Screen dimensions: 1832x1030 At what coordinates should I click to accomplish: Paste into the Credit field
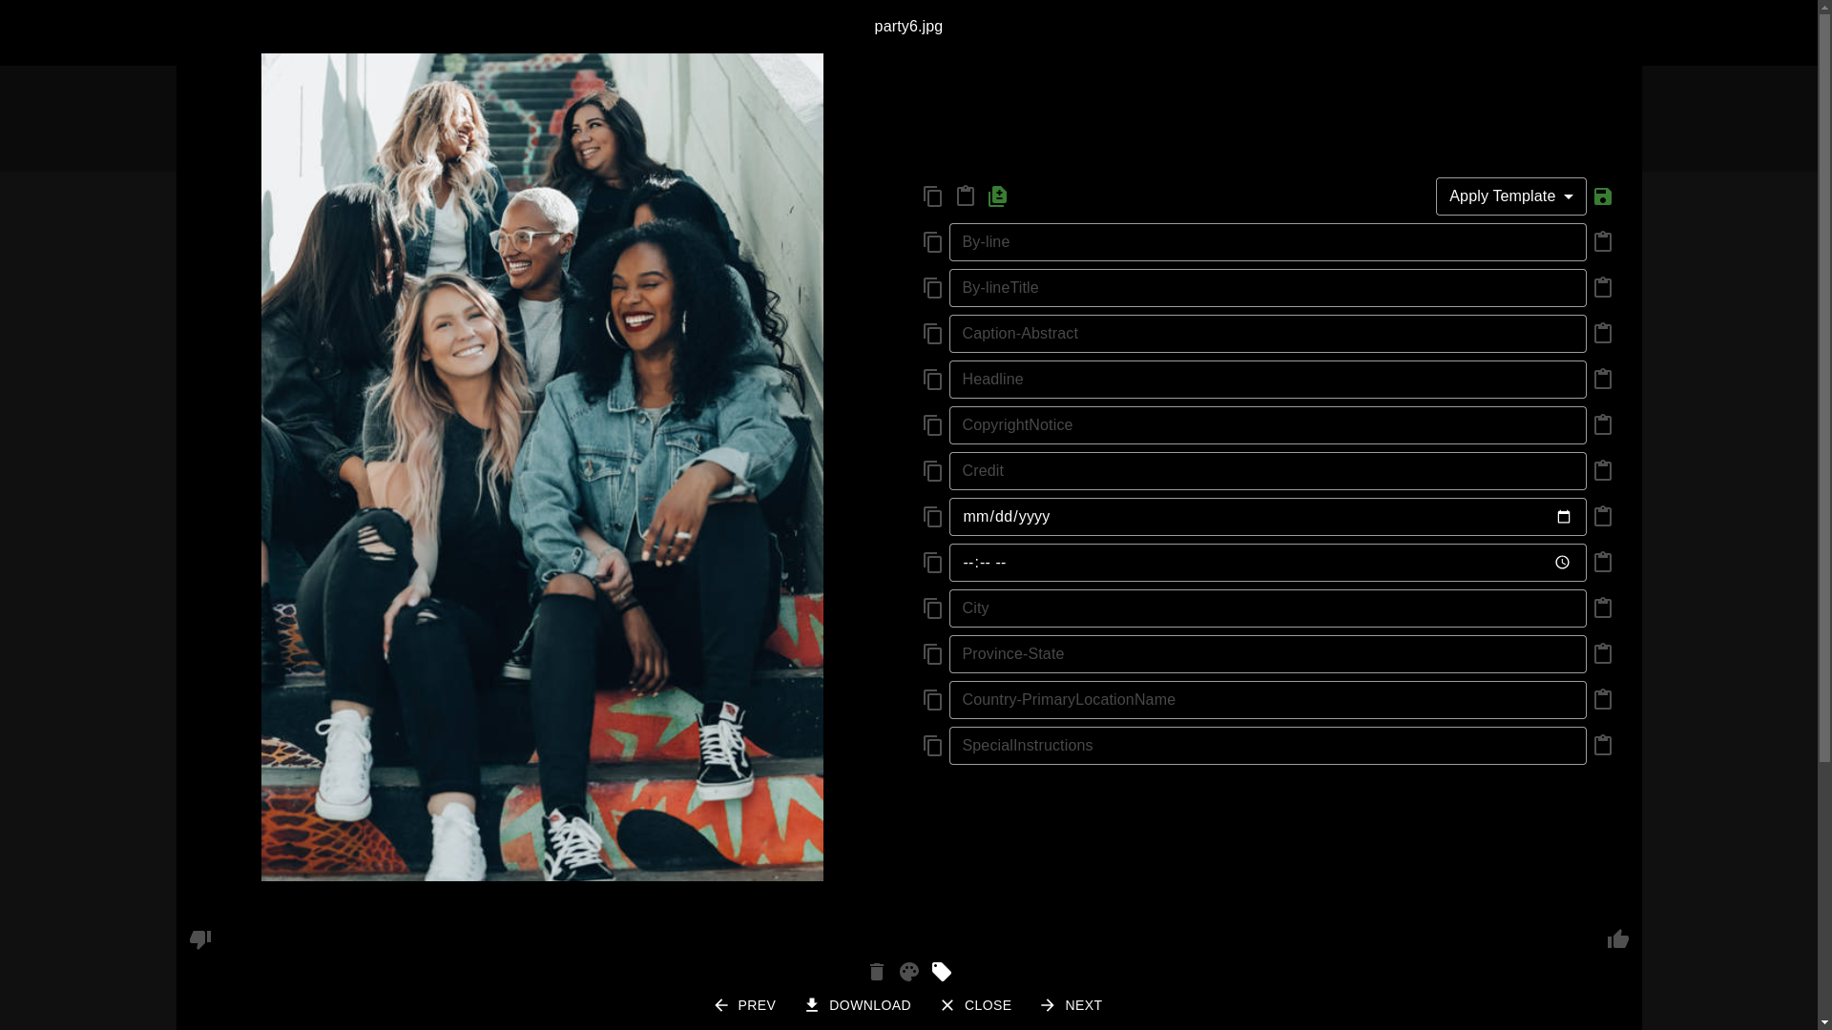[1602, 470]
